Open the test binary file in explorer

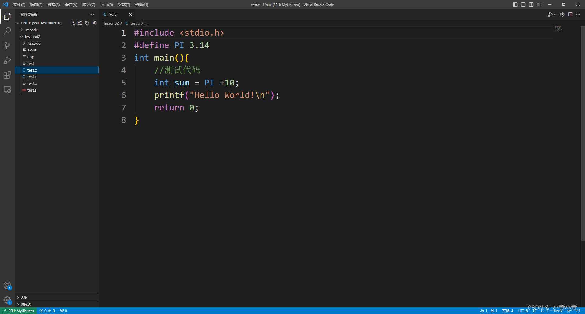point(57,63)
